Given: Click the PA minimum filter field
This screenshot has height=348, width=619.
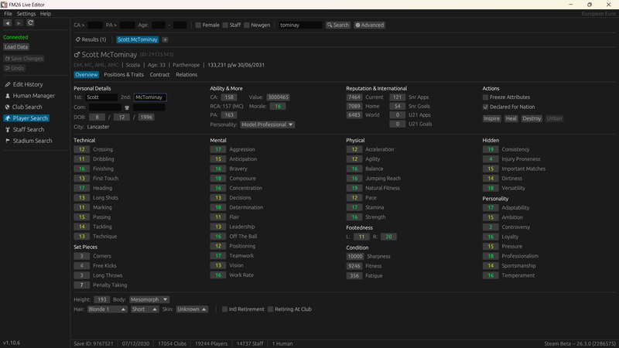Looking at the screenshot, I should (127, 25).
